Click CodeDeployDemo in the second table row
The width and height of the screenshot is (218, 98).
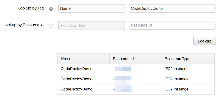click(77, 79)
